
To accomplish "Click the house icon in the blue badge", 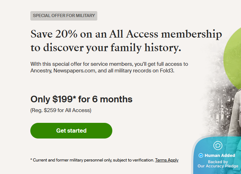I will point(218,145).
